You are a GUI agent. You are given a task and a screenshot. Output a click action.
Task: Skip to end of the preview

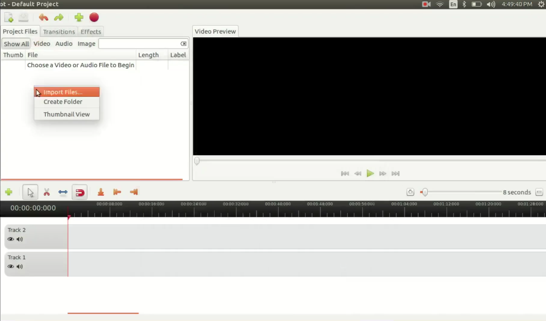pyautogui.click(x=395, y=173)
